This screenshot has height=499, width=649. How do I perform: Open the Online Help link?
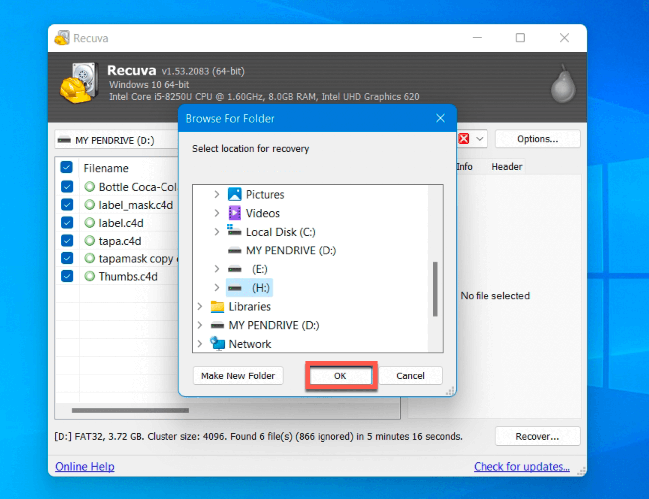tap(85, 467)
